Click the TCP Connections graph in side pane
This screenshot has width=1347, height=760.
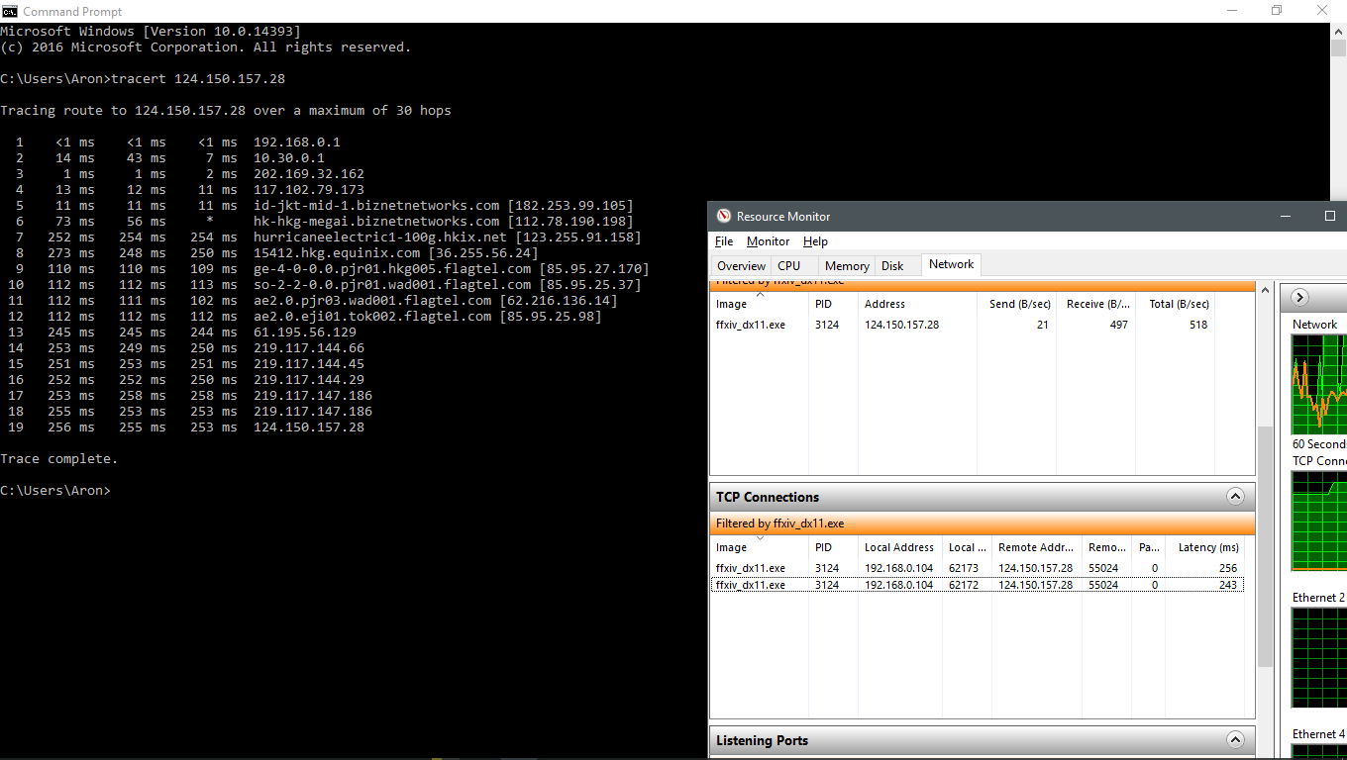tap(1319, 521)
